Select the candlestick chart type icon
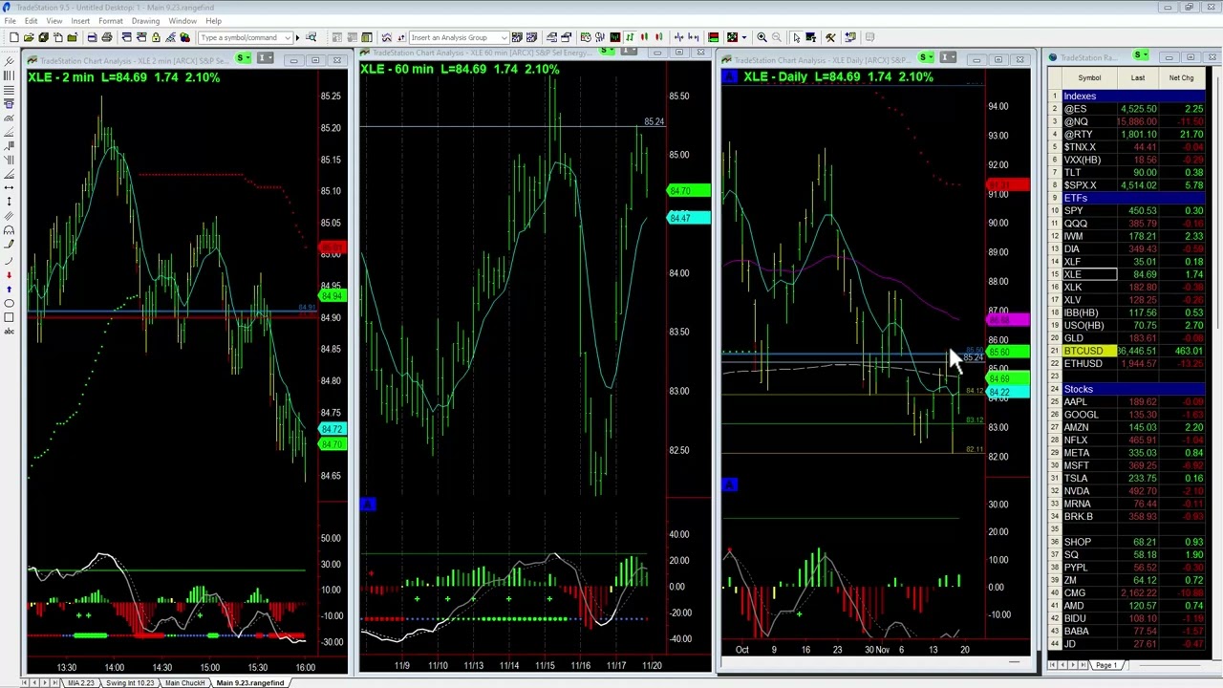The height and width of the screenshot is (688, 1223). [644, 37]
